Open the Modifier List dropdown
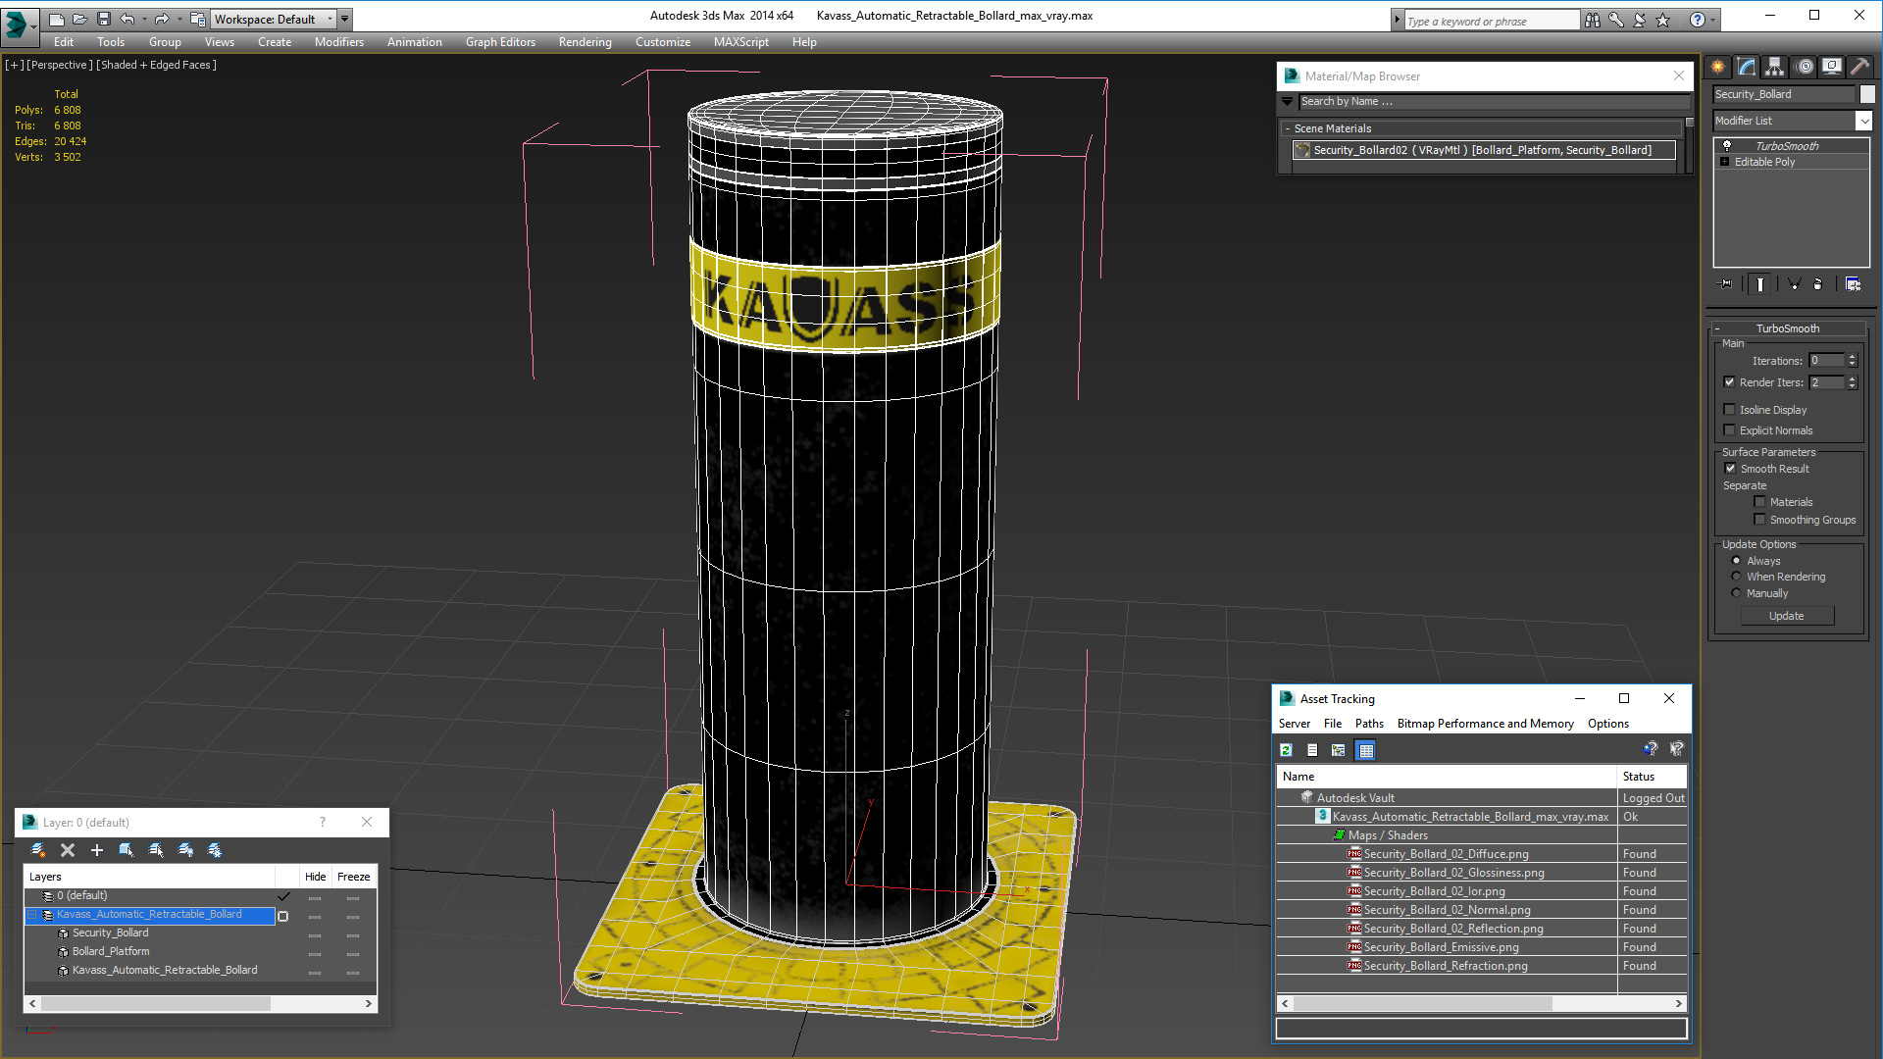 click(x=1863, y=121)
